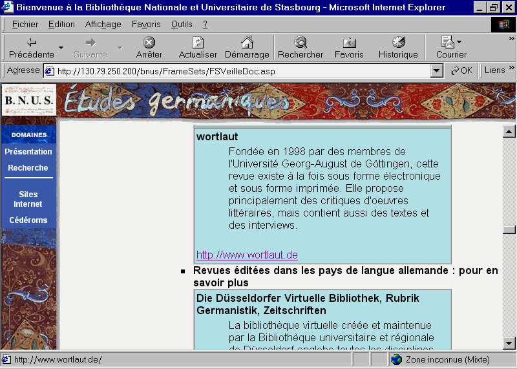Expand the Liens overflow chevron
Image resolution: width=517 pixels, height=369 pixels.
click(511, 68)
